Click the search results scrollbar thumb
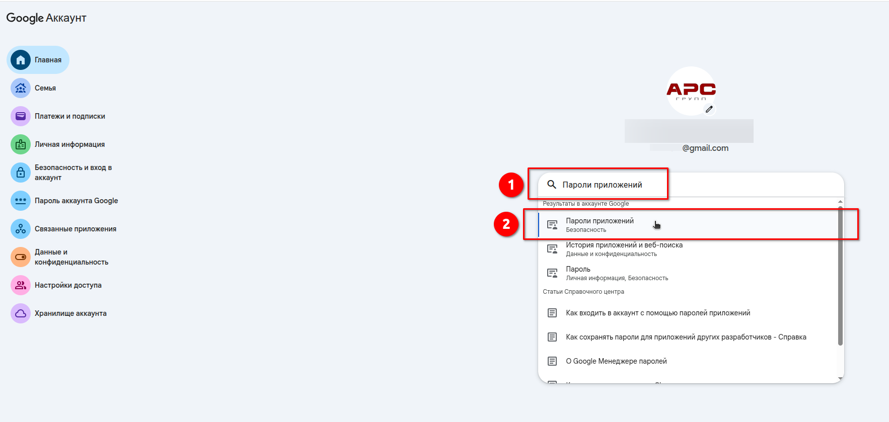Viewport: 889px width, 422px height. click(x=840, y=276)
